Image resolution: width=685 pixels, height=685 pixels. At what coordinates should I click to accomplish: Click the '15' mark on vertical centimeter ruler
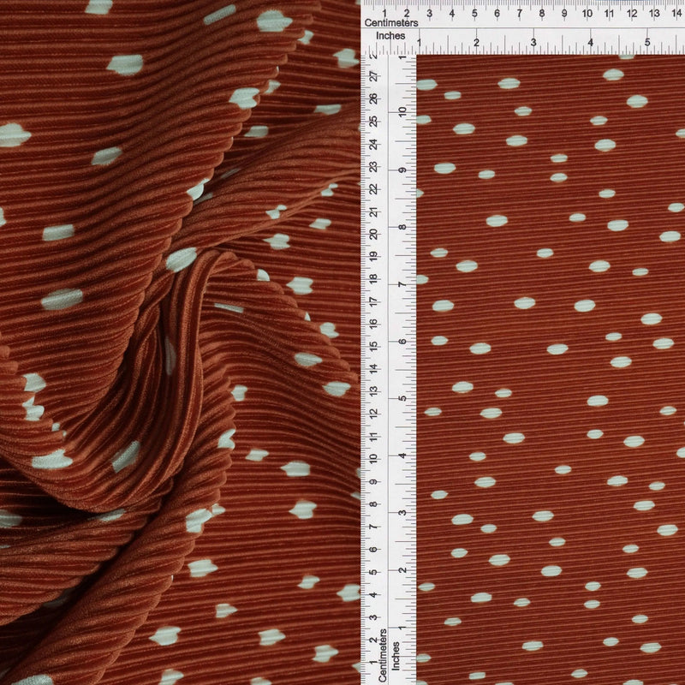[x=373, y=347]
